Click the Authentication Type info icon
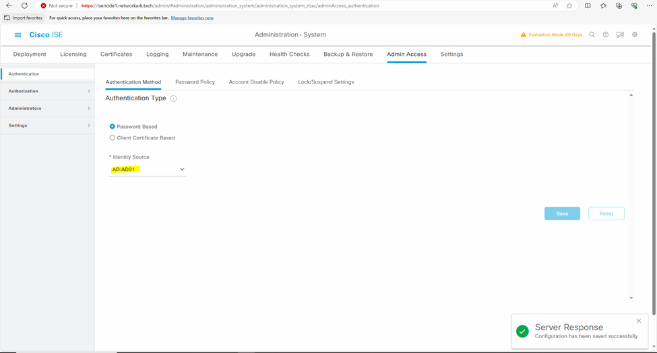The image size is (657, 353). click(173, 98)
